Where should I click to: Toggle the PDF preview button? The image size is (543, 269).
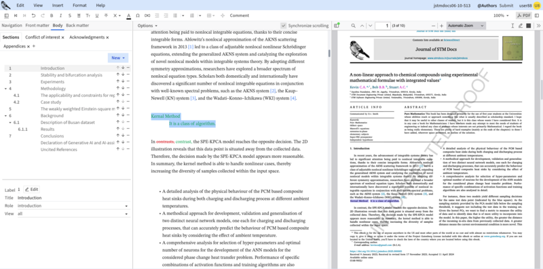tap(524, 16)
